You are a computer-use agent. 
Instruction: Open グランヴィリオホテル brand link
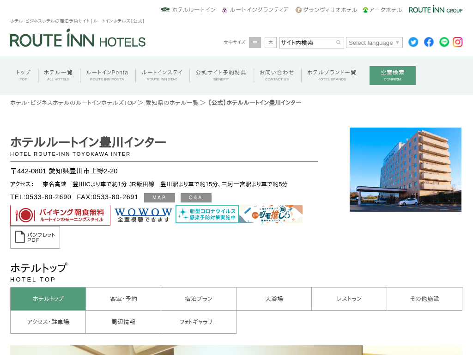click(326, 10)
